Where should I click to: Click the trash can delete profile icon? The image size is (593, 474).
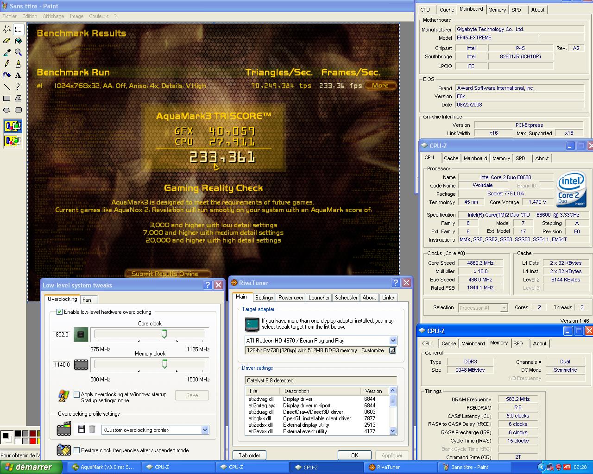click(x=92, y=430)
